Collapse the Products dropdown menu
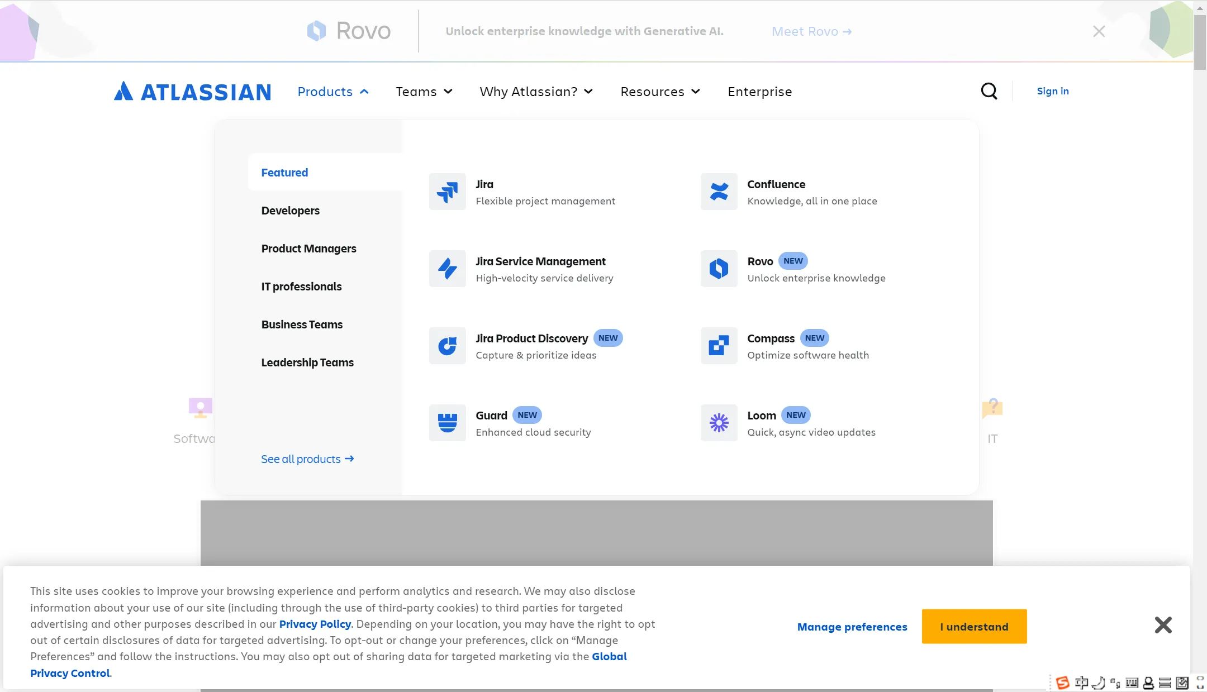Screen dimensions: 1207x692 (x=333, y=92)
